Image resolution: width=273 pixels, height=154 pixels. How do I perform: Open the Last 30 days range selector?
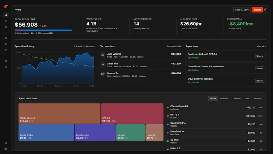pyautogui.click(x=242, y=10)
